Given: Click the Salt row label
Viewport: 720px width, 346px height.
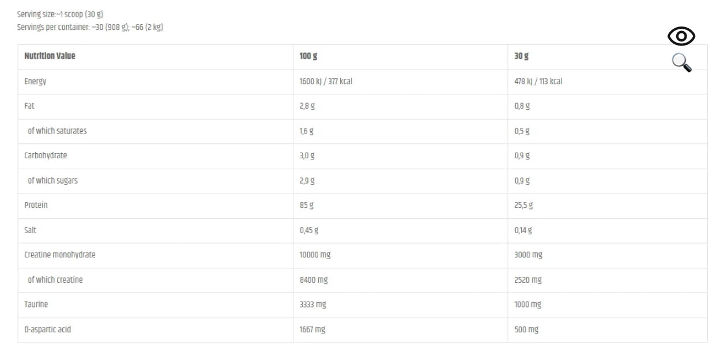Looking at the screenshot, I should (x=30, y=230).
